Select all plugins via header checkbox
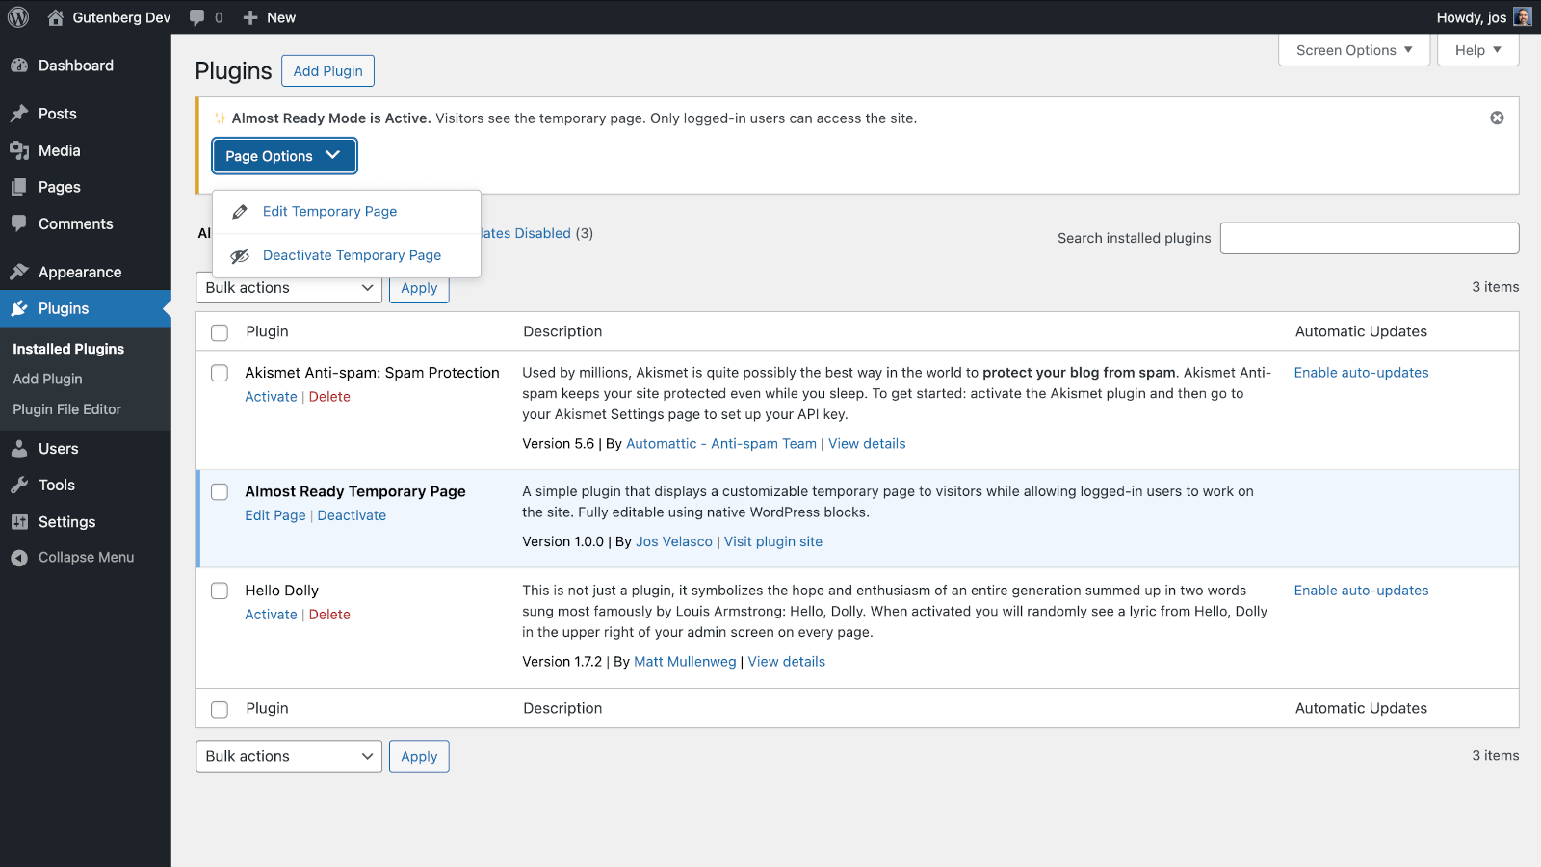 click(x=219, y=331)
